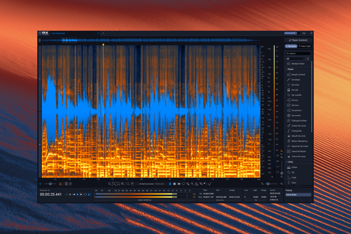
Task: Open the All module filter dropdown
Action: tap(295, 58)
